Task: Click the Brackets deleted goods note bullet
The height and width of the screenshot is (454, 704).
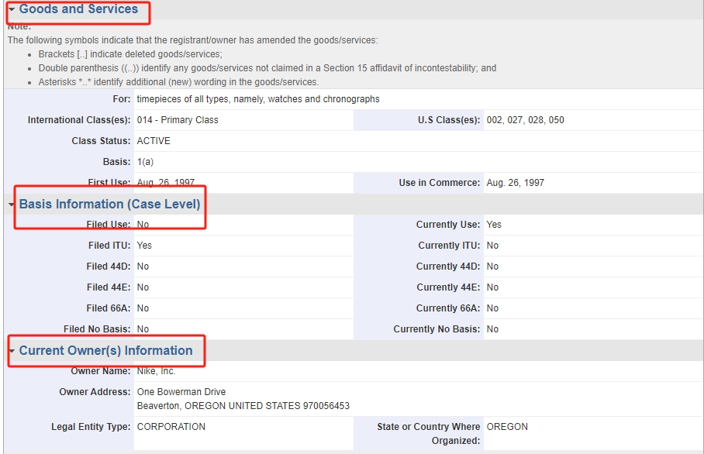Action: 130,54
